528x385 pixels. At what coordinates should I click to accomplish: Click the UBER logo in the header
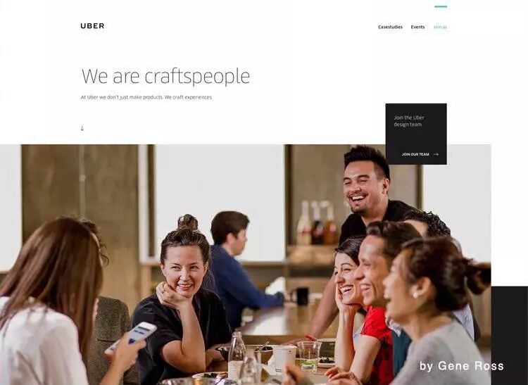coord(92,26)
